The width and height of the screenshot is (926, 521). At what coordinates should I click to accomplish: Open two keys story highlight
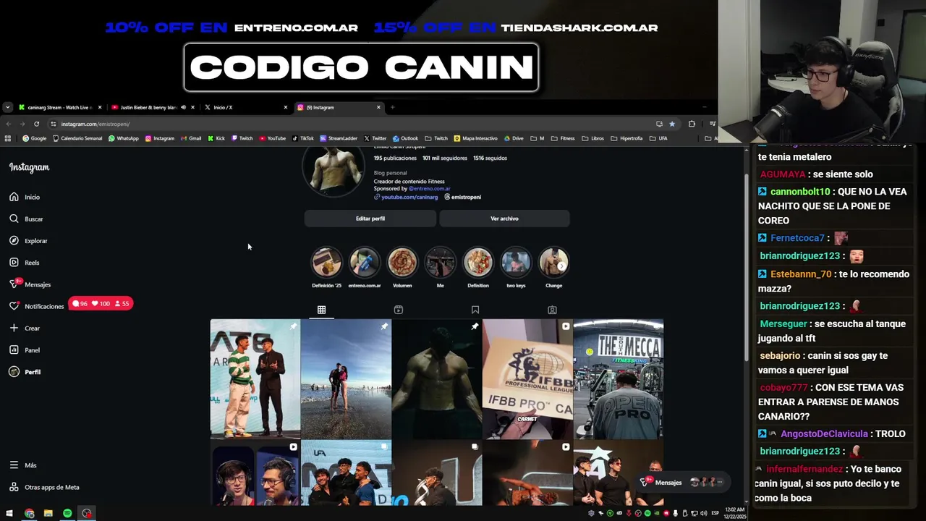(516, 266)
